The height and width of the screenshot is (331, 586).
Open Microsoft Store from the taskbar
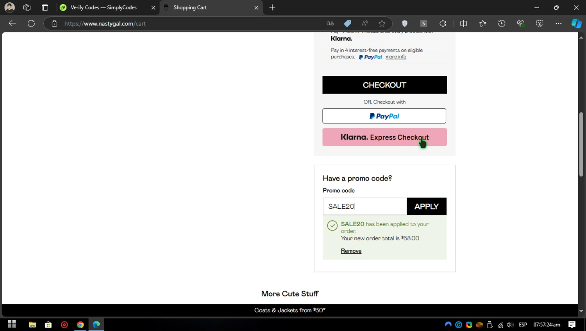coord(48,325)
